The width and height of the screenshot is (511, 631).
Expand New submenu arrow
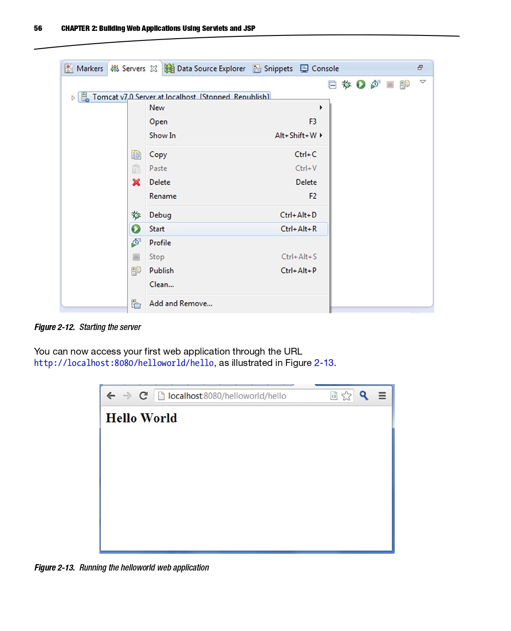click(321, 108)
